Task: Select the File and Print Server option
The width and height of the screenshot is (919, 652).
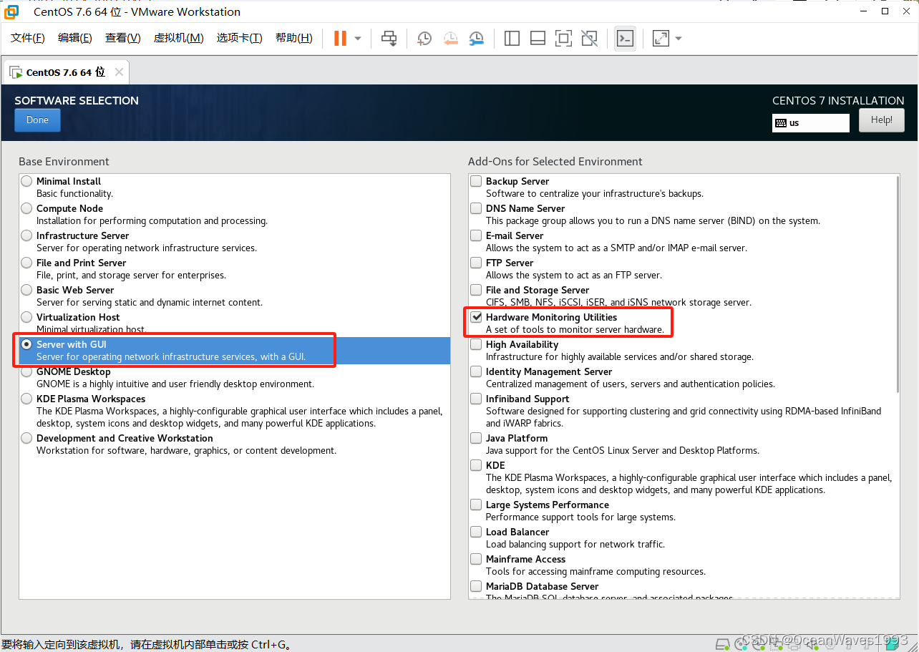Action: (26, 263)
